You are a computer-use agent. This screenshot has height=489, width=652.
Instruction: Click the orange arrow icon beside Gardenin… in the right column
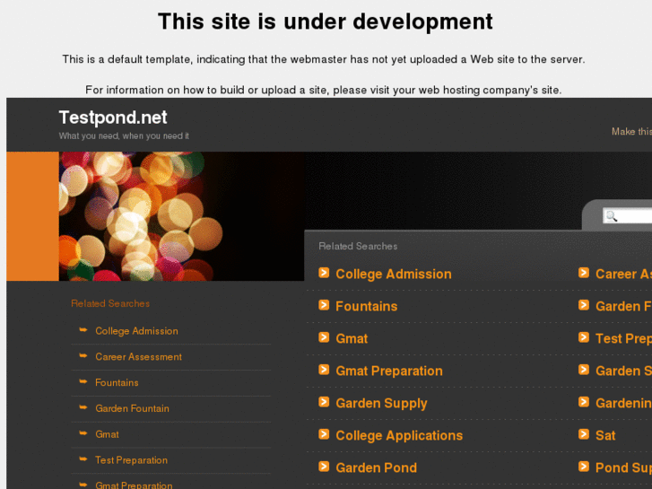584,402
